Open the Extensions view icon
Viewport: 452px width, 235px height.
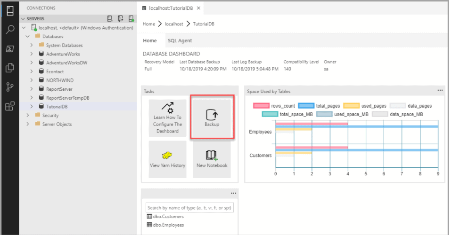[x=9, y=106]
